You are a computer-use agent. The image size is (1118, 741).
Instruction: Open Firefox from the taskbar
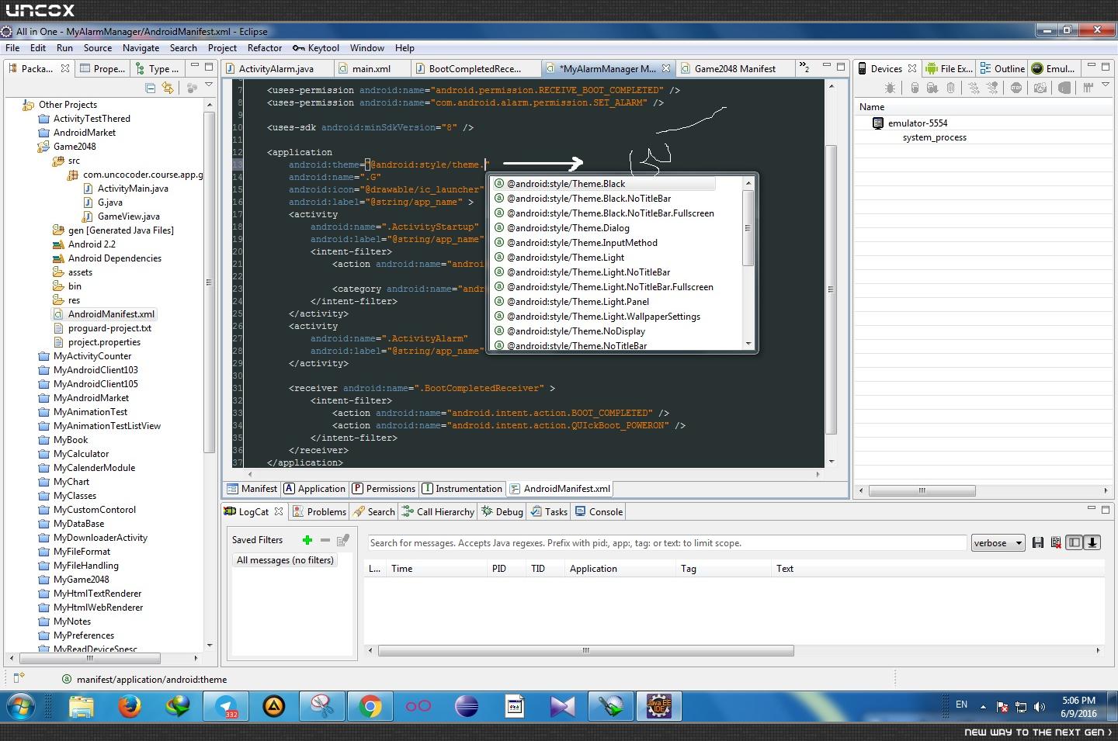coord(130,706)
